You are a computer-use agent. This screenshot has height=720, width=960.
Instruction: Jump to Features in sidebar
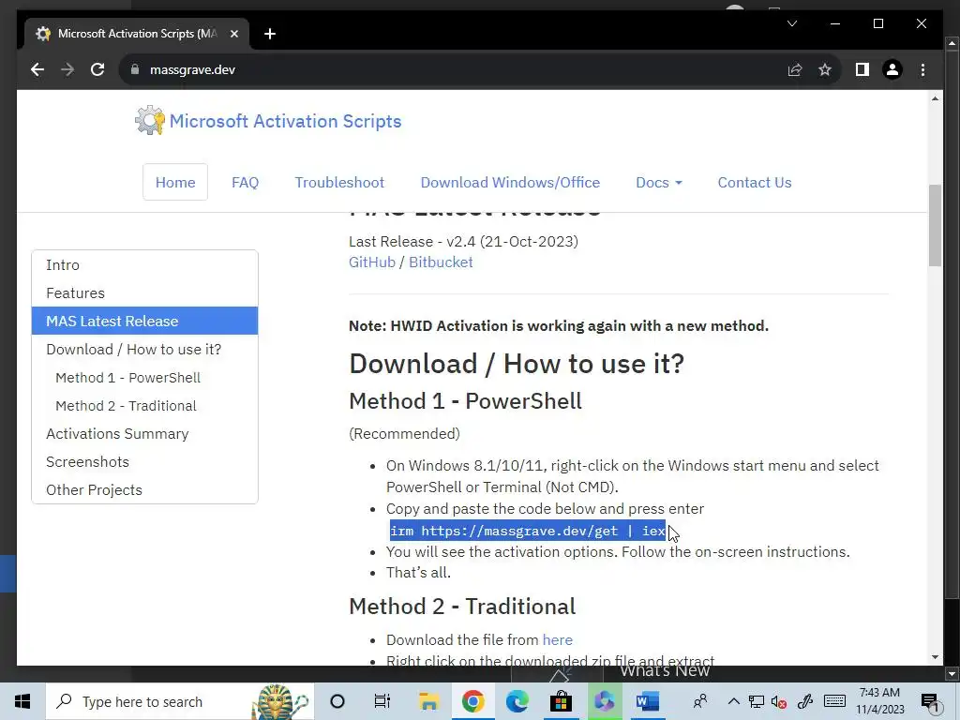[x=144, y=293]
